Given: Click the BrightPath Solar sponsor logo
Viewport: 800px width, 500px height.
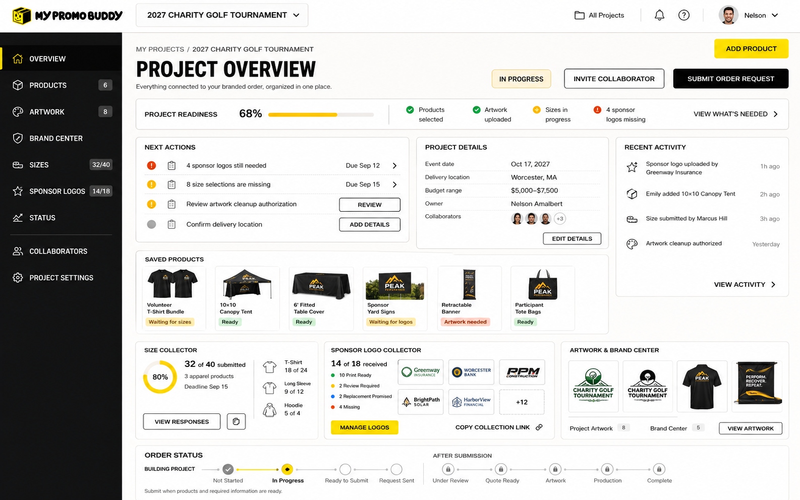Looking at the screenshot, I should 421,402.
